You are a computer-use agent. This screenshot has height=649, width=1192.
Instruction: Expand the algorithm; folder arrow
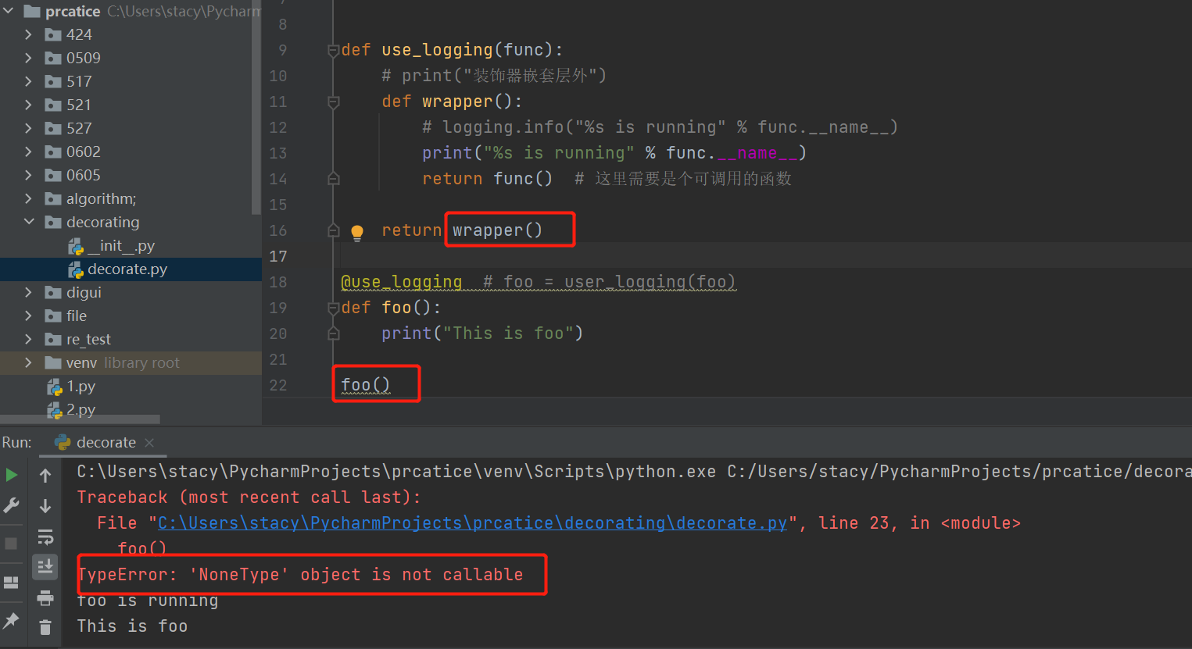pos(28,198)
